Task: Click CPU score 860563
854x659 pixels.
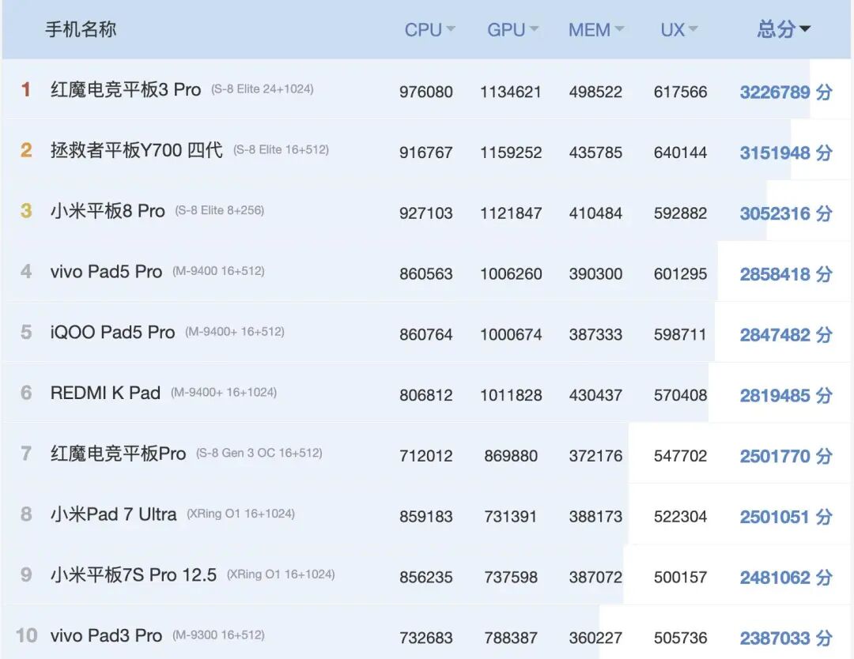Action: click(426, 273)
